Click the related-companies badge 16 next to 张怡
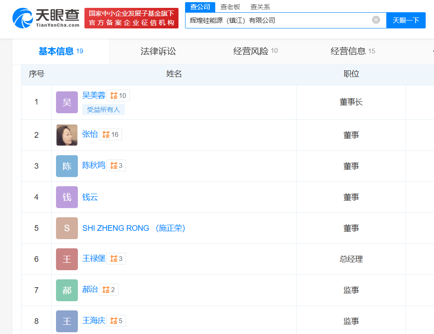The width and height of the screenshot is (434, 334). click(x=110, y=135)
